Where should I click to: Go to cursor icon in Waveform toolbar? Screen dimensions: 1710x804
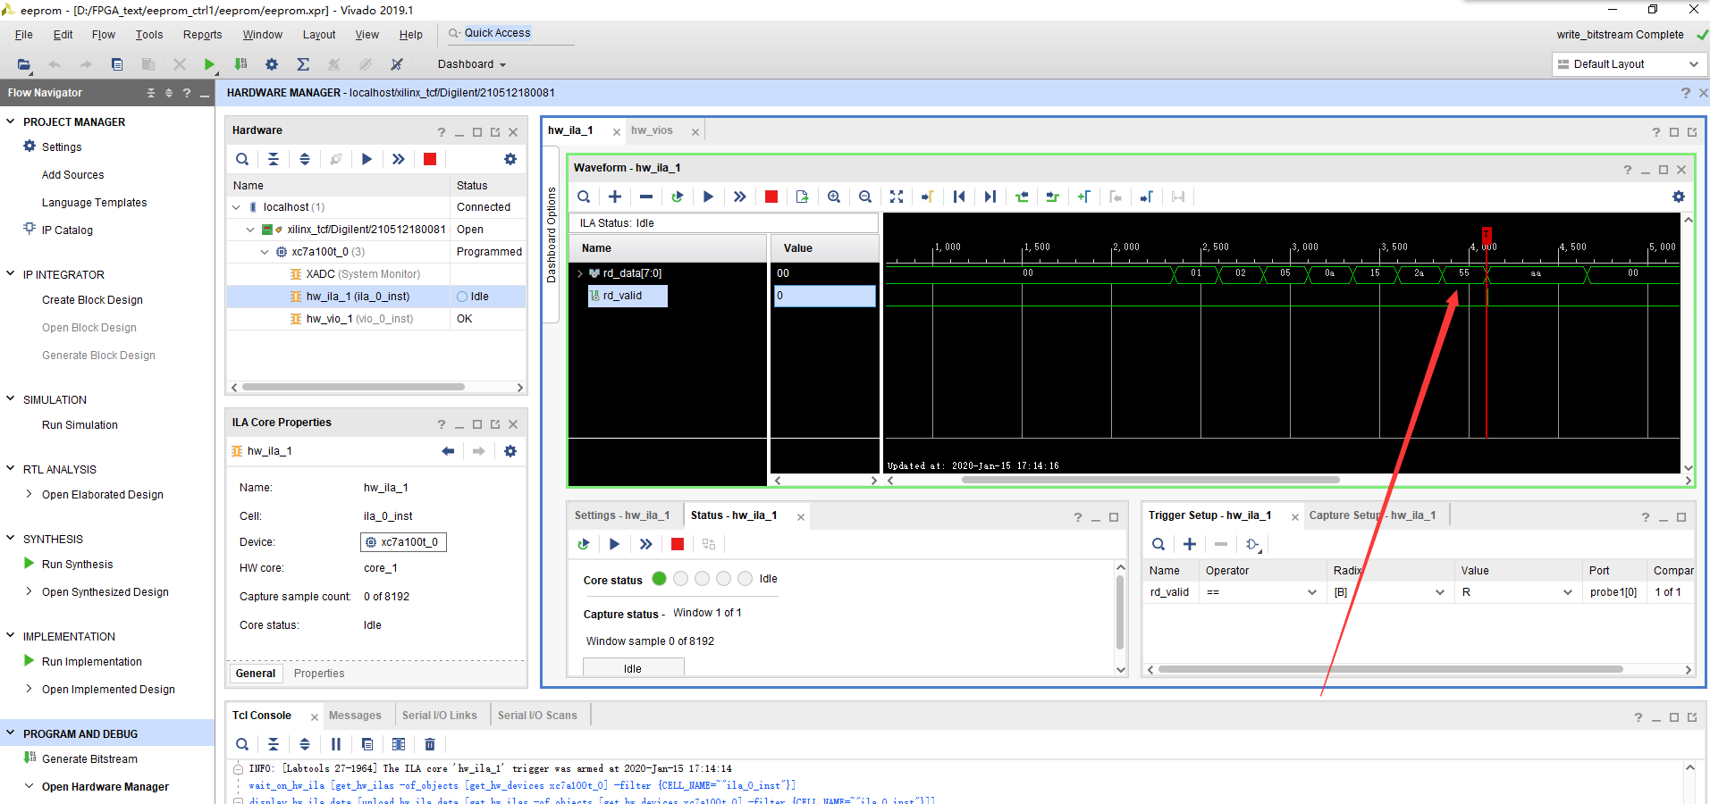click(x=928, y=197)
